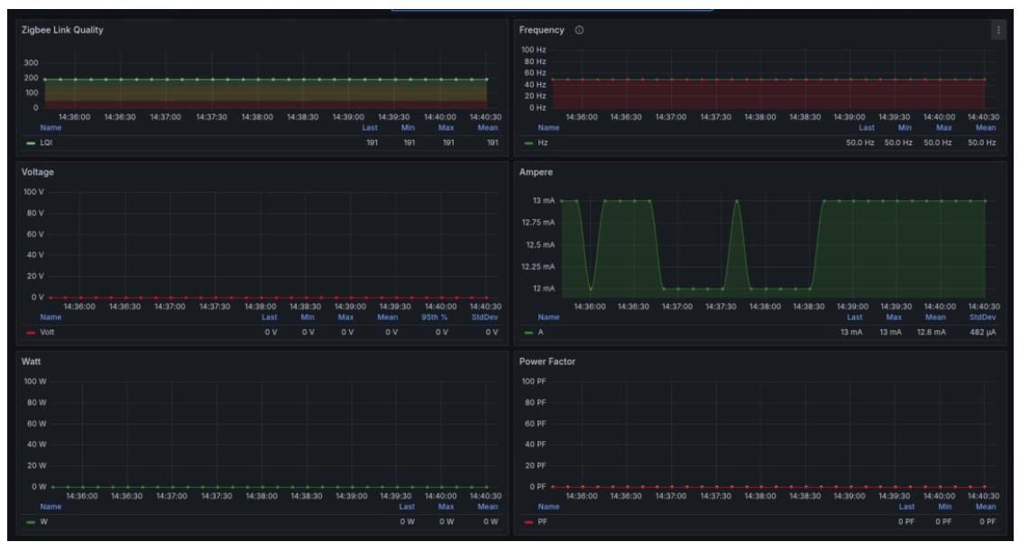
Task: Click the Watt panel title
Action: pyautogui.click(x=33, y=361)
